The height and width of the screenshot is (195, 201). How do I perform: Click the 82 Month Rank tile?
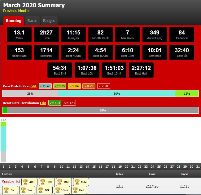tap(101, 34)
